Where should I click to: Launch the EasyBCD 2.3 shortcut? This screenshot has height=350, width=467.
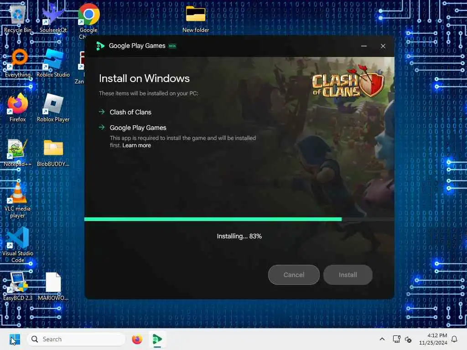pos(18,286)
